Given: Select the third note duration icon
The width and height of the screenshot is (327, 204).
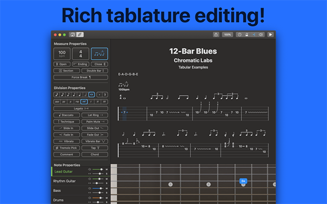Looking at the screenshot, I should point(68,95).
